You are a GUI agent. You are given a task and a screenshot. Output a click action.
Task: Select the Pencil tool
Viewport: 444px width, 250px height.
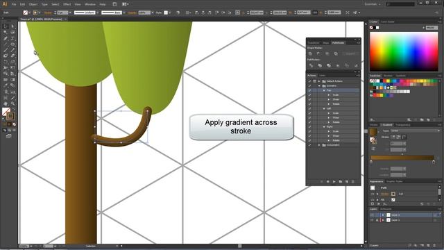click(12, 50)
